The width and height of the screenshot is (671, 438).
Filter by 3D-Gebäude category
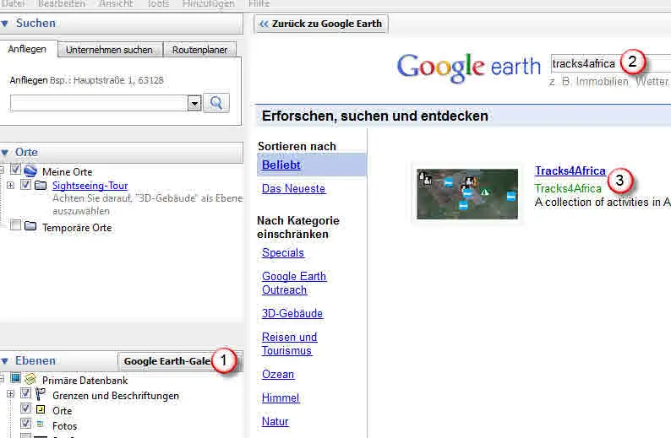point(292,313)
